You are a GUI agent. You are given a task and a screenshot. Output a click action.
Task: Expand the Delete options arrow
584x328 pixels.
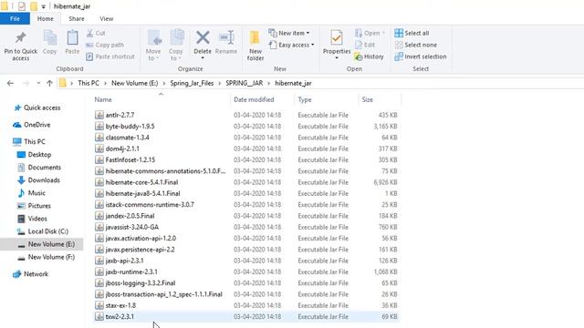click(203, 57)
